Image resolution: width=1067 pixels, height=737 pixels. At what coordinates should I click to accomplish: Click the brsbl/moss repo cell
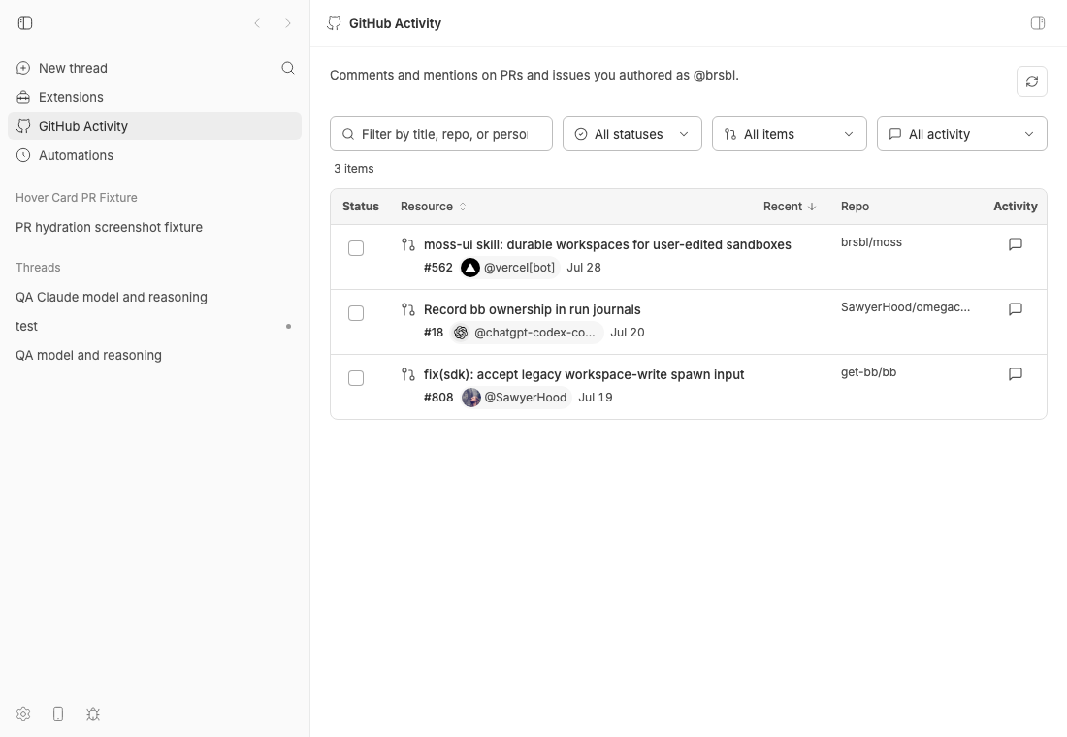tap(871, 242)
